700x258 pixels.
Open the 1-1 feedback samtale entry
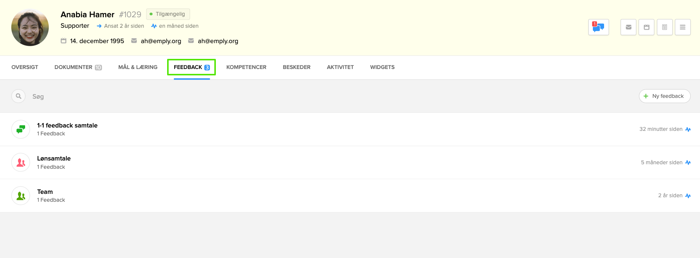67,126
